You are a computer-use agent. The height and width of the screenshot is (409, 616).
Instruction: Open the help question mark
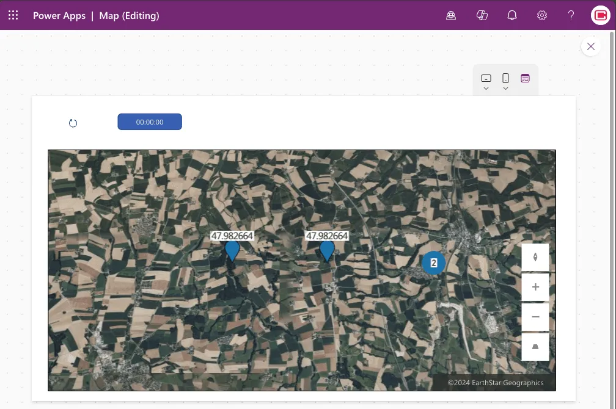pos(571,15)
